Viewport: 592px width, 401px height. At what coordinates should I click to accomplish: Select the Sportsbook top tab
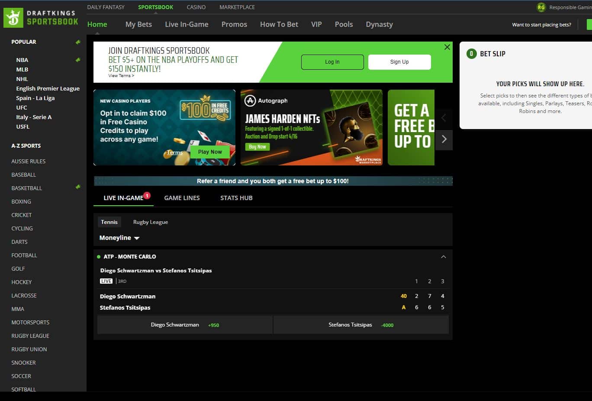point(155,7)
